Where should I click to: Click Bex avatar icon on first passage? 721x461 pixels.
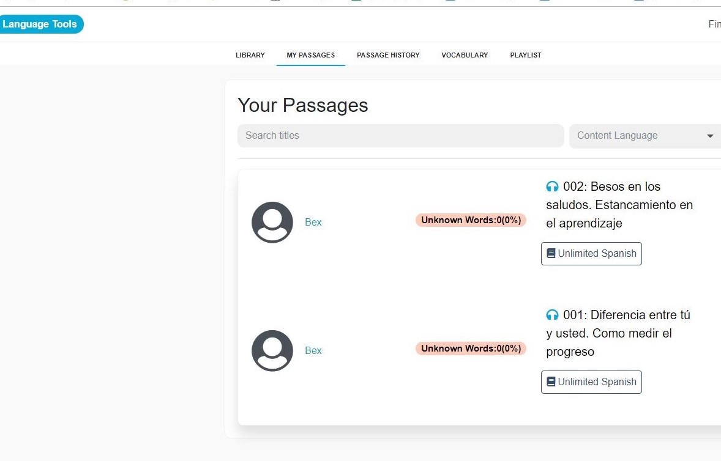272,222
